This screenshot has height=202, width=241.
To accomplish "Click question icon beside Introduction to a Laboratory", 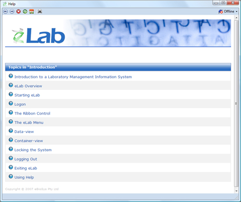I will click(x=11, y=76).
